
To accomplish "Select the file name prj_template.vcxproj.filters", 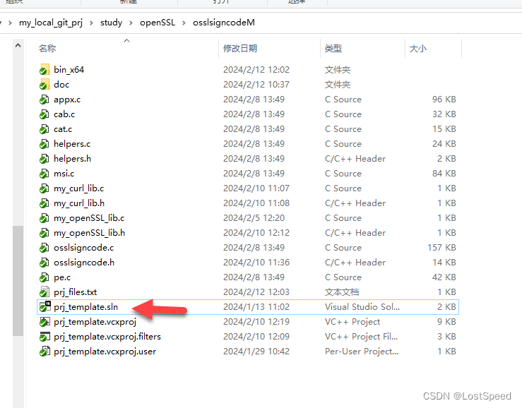I will [107, 337].
